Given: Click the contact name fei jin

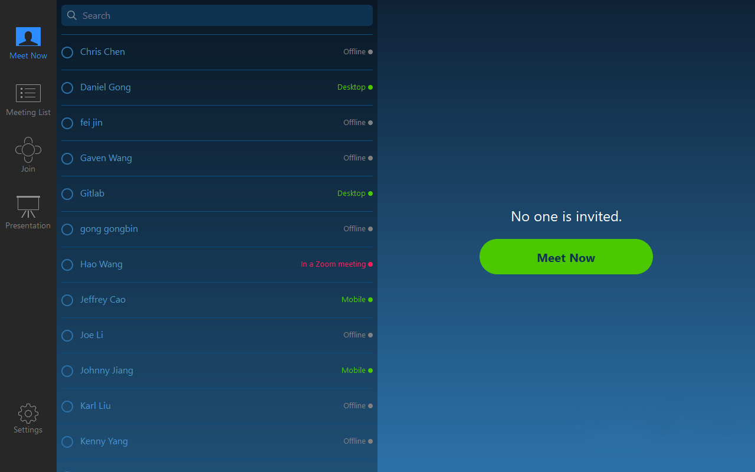Looking at the screenshot, I should point(91,123).
